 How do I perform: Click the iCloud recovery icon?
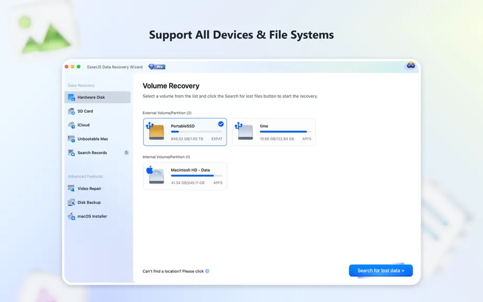[x=71, y=125]
